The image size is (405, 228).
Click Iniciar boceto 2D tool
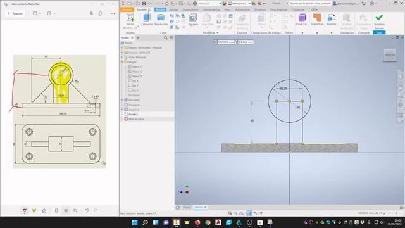coord(130,22)
